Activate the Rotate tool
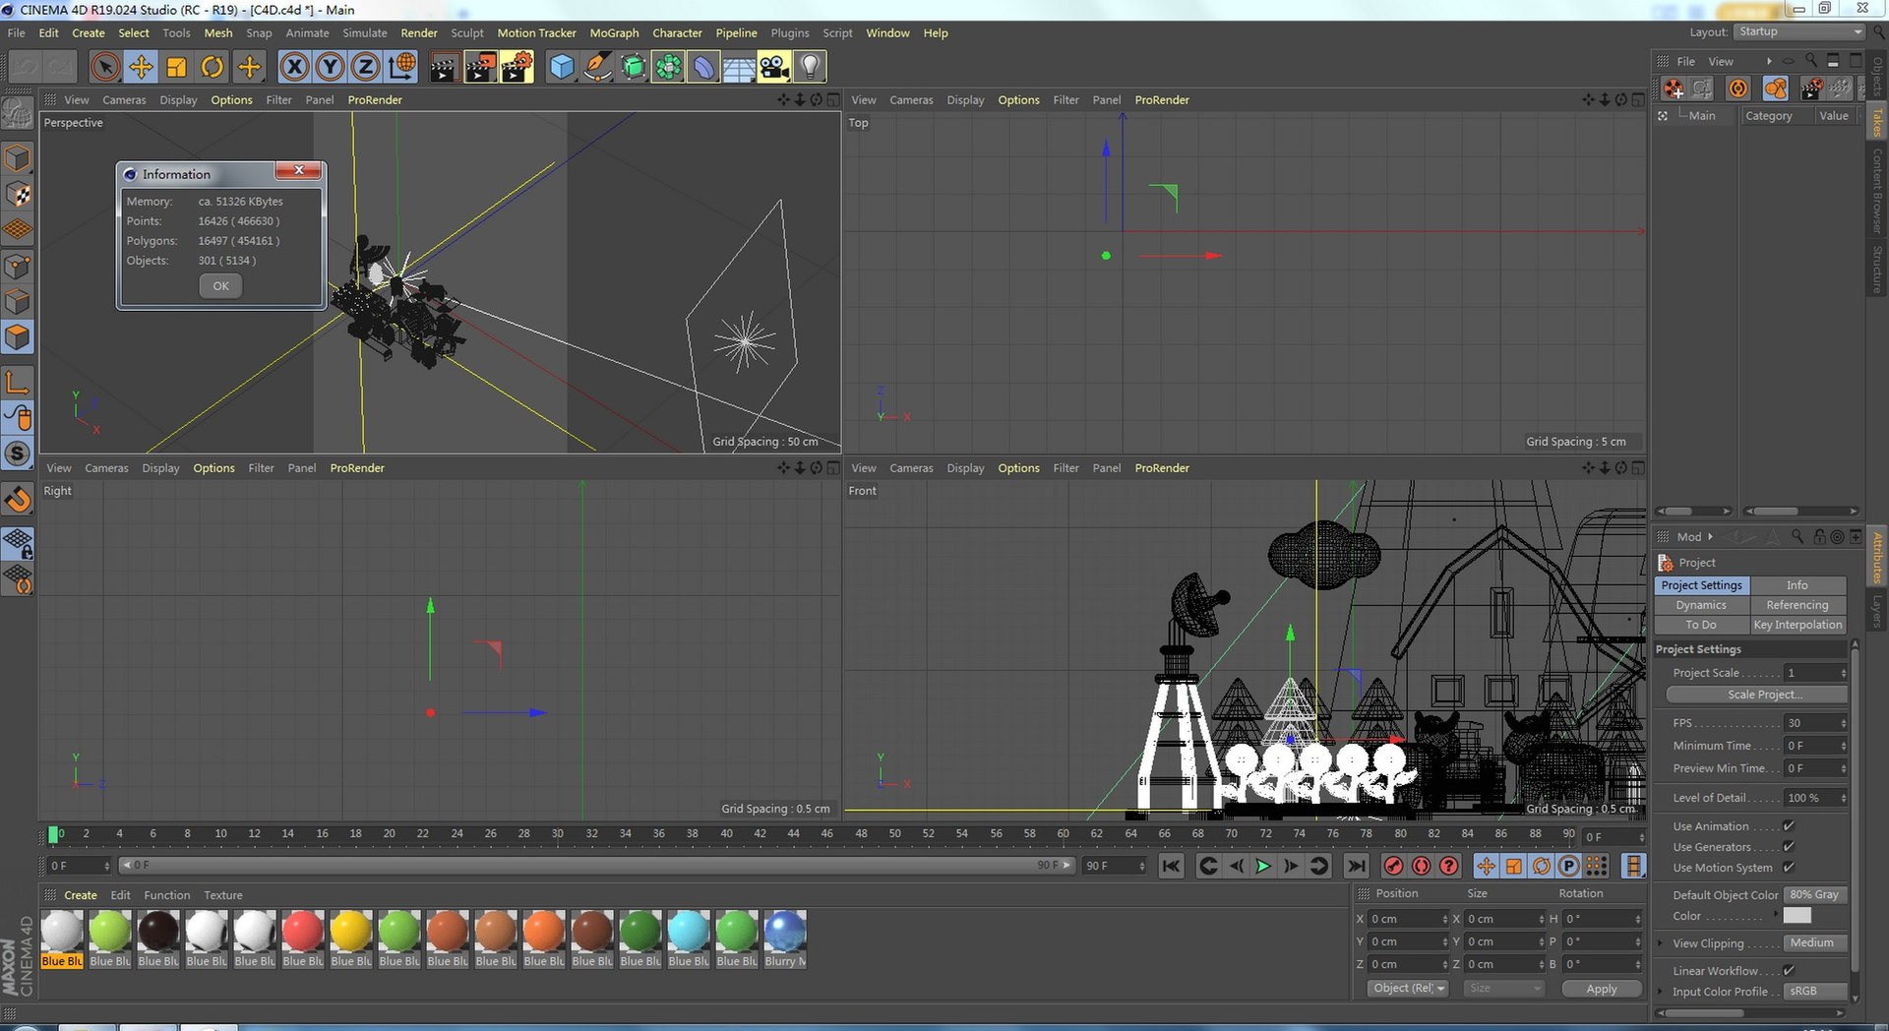This screenshot has width=1889, height=1031. click(212, 67)
